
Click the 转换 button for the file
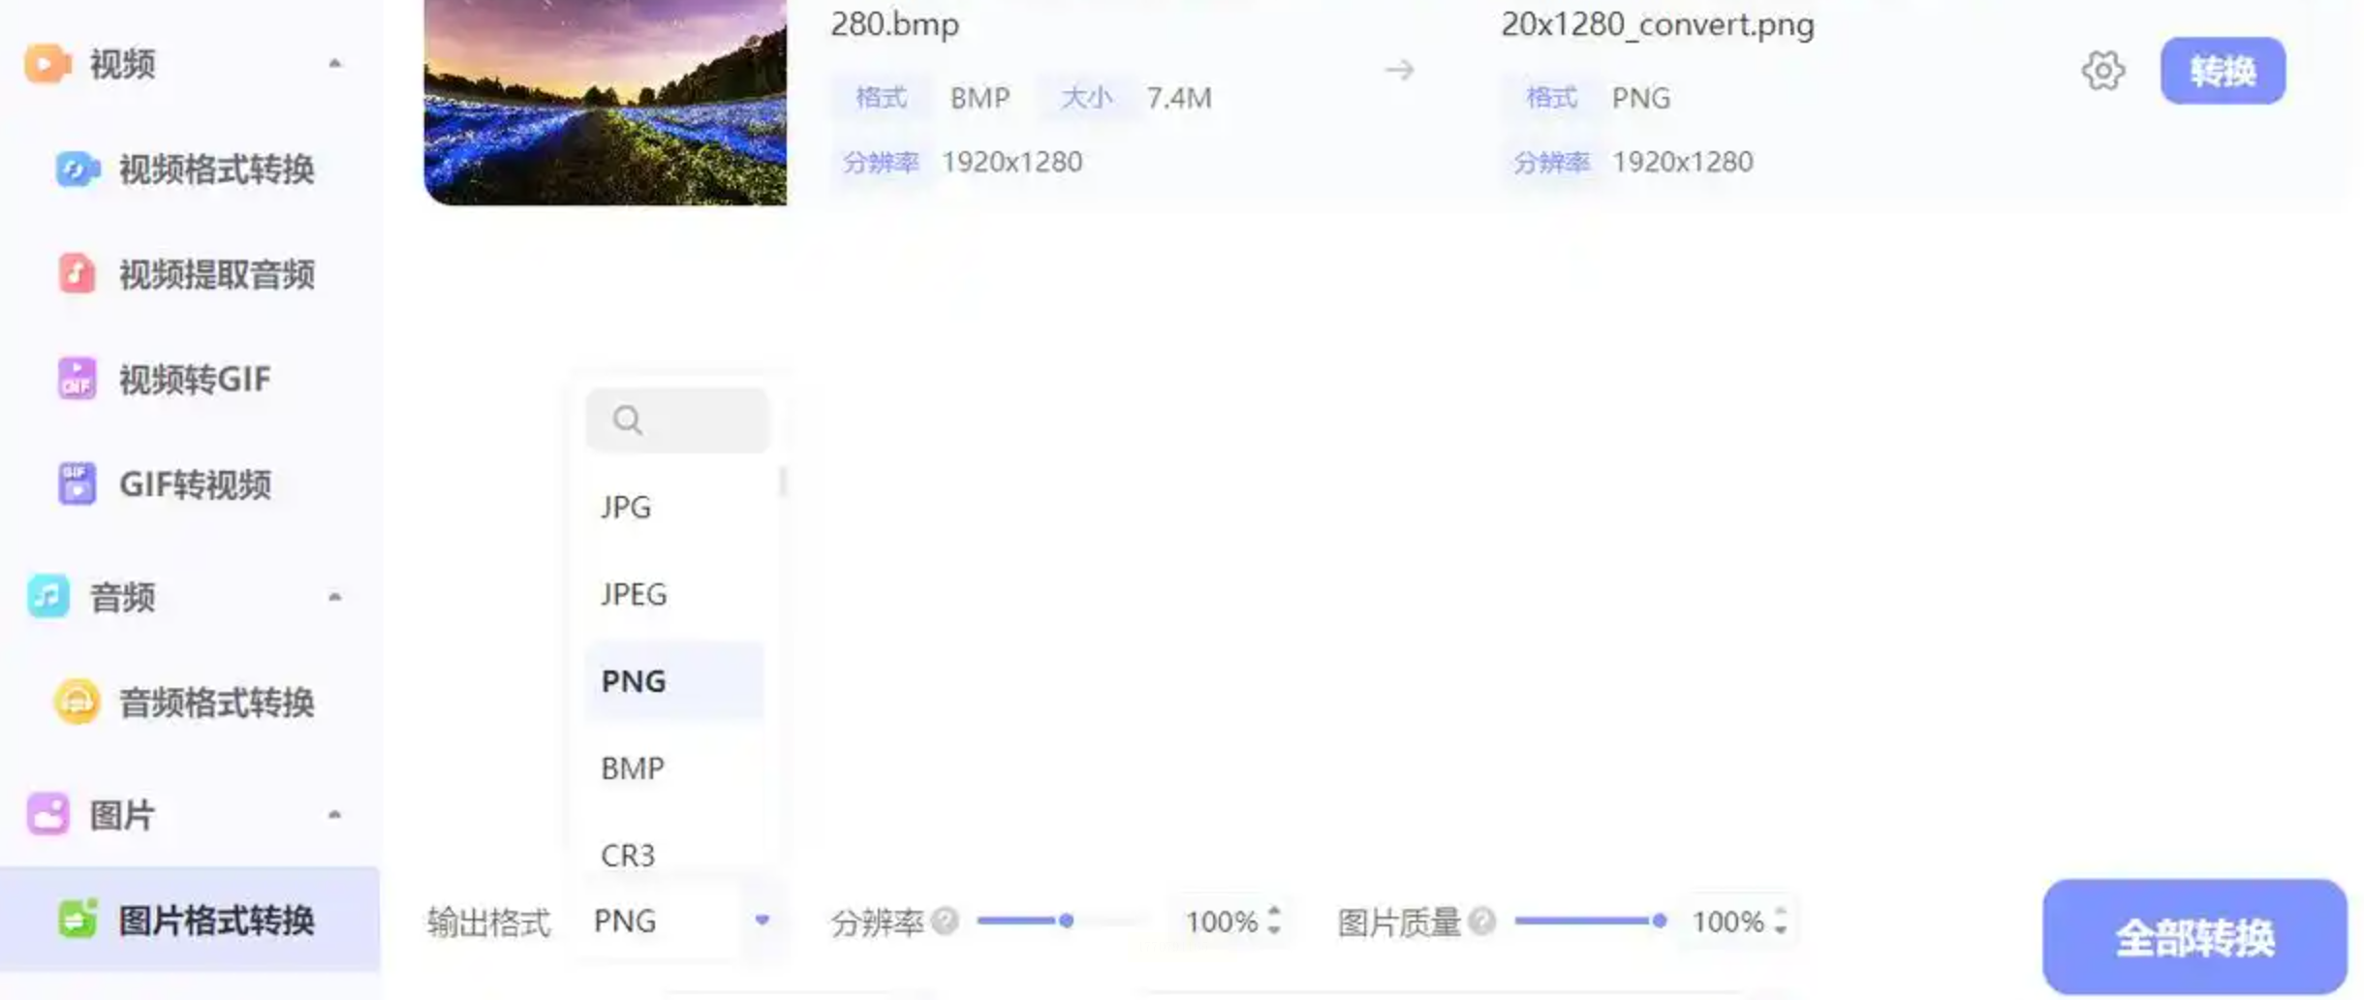coord(2223,71)
